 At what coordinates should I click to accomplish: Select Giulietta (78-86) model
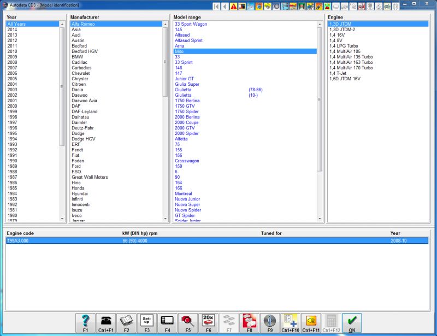tap(245, 90)
